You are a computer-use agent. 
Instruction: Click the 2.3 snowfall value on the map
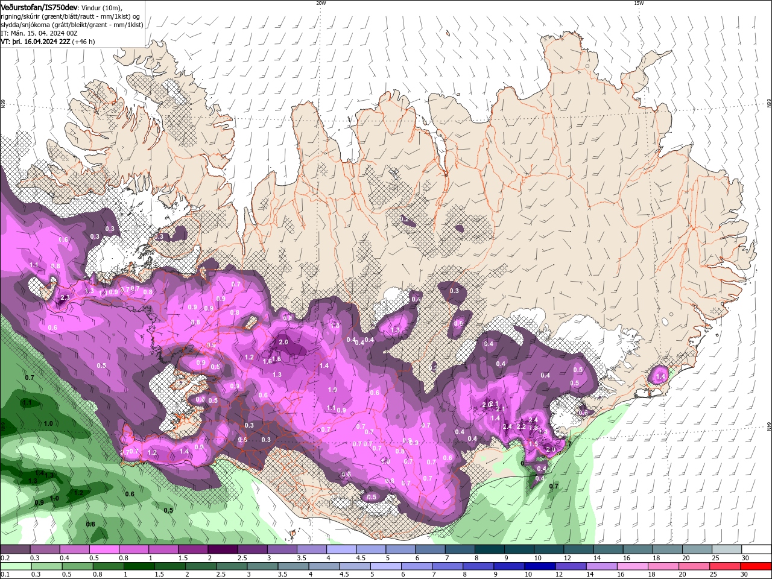(x=65, y=298)
